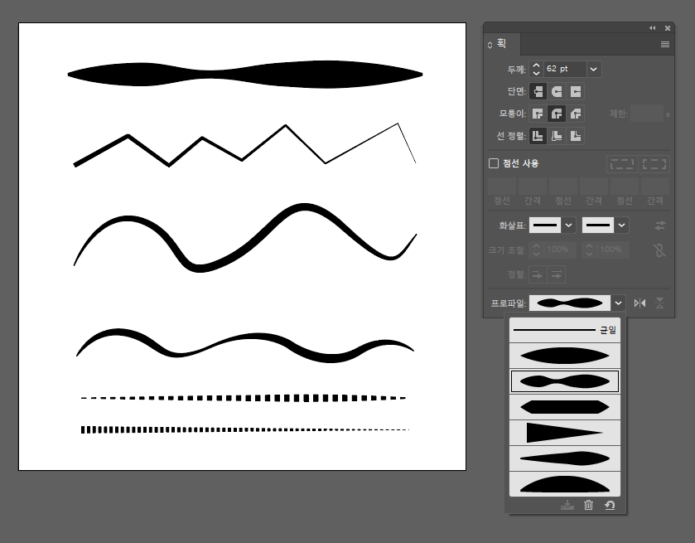695x543 pixels.
Task: Click the 획 panel tab
Action: [502, 45]
